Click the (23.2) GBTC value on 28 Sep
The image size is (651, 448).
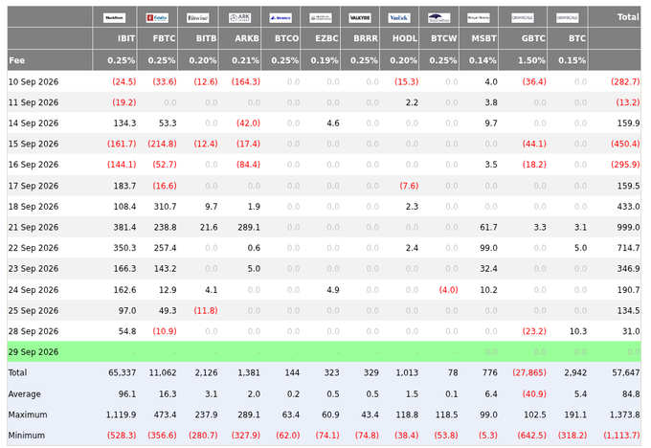[x=534, y=331]
